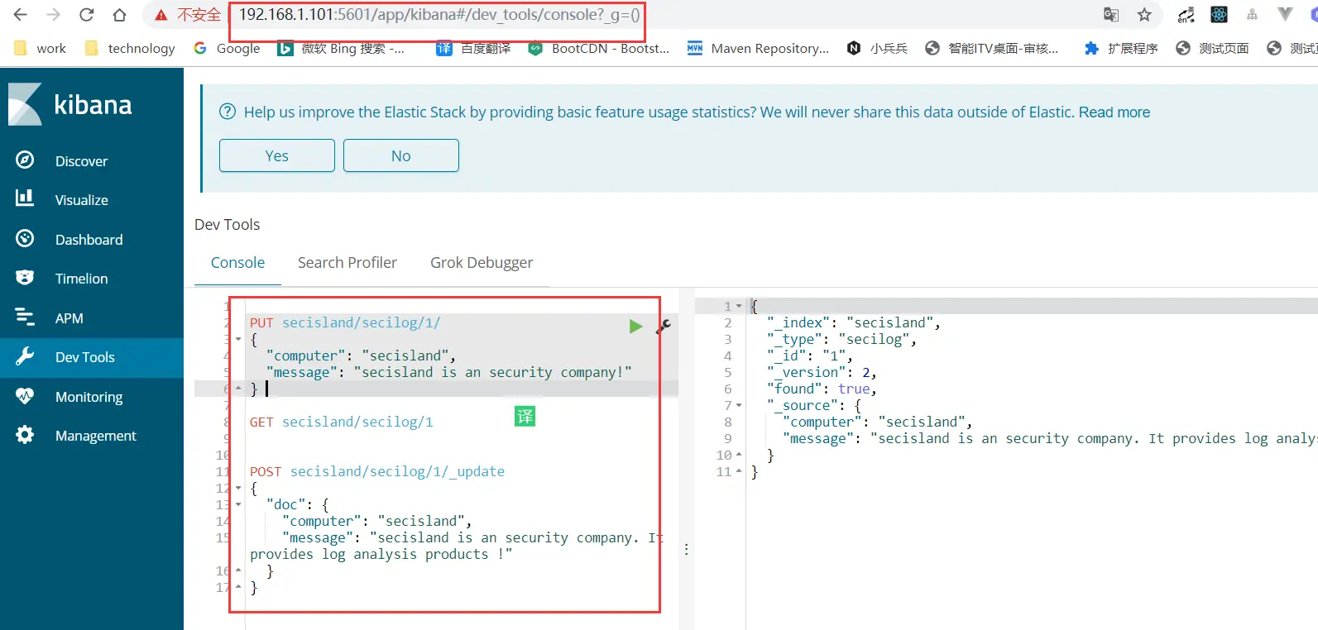
Task: Click the fold arrow on editor line 6
Action: click(238, 389)
